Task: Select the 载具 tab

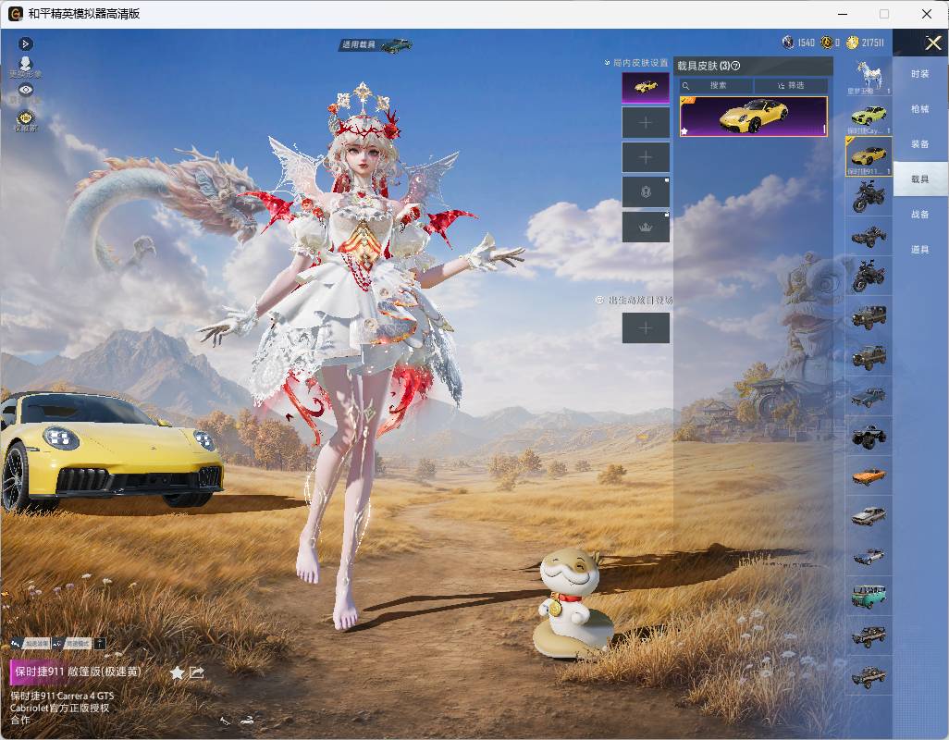Action: (919, 179)
